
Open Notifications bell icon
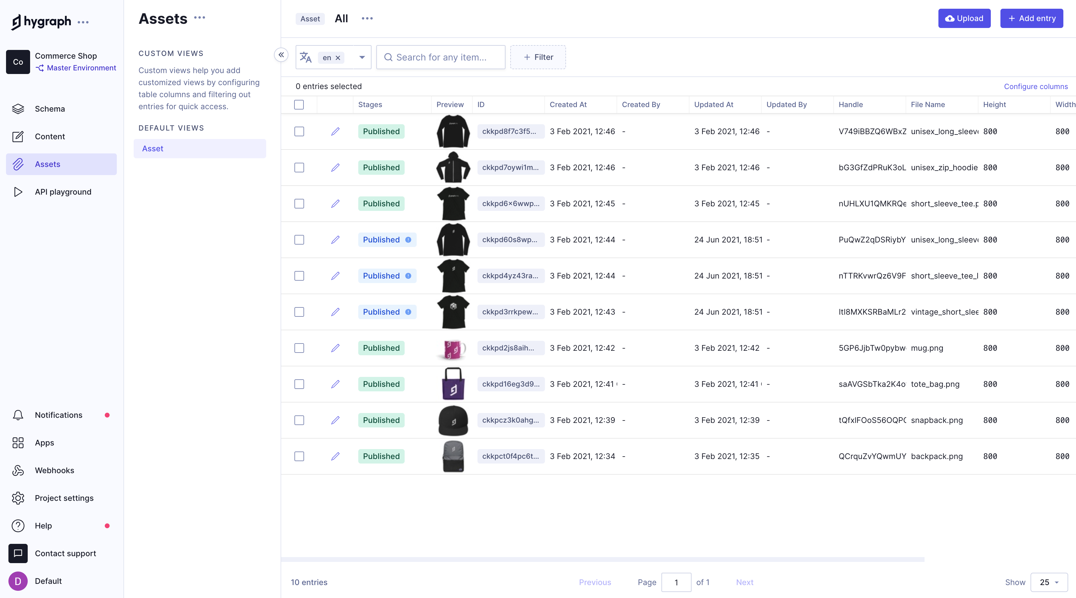pos(18,415)
